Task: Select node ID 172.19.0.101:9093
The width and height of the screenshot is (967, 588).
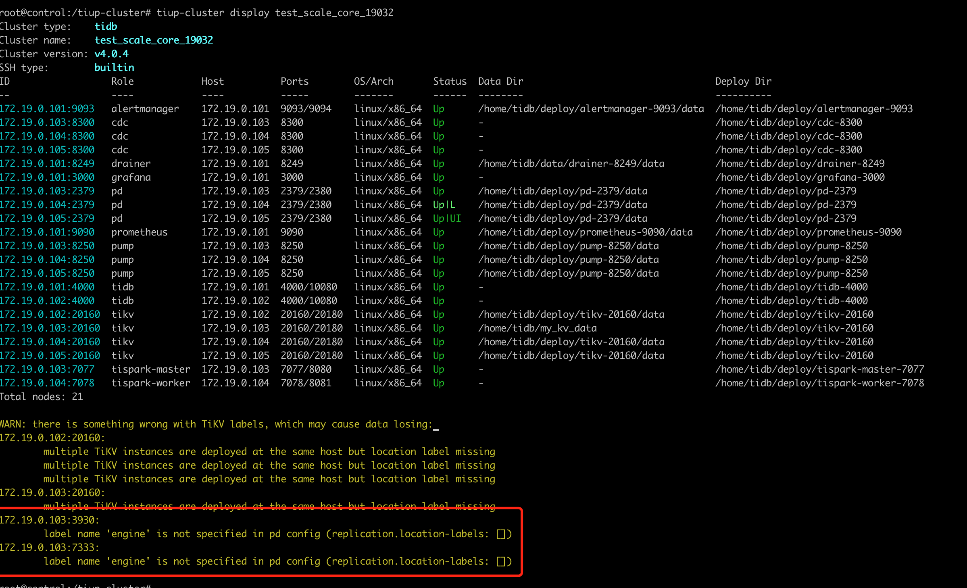Action: pos(47,108)
